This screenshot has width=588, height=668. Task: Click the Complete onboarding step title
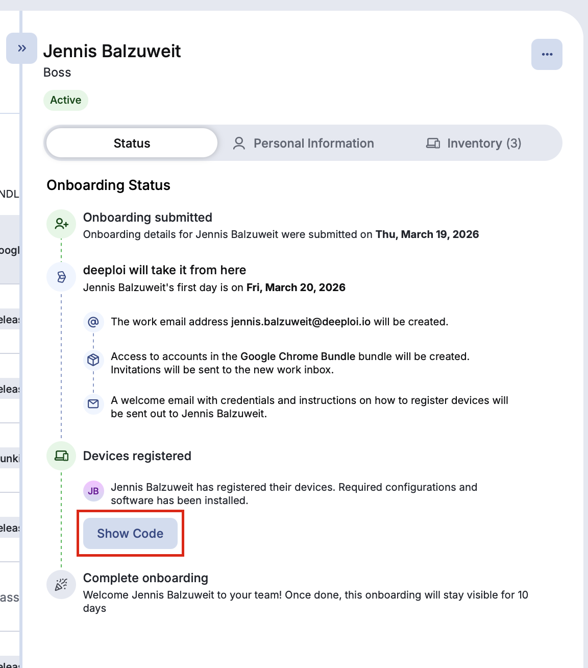pos(145,578)
